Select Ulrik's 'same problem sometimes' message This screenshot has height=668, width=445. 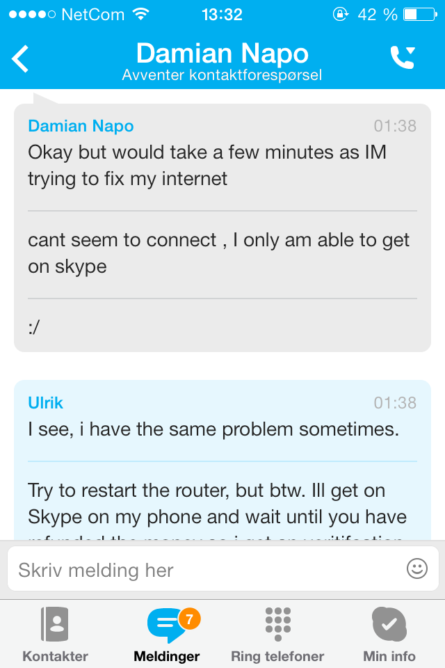point(213,429)
